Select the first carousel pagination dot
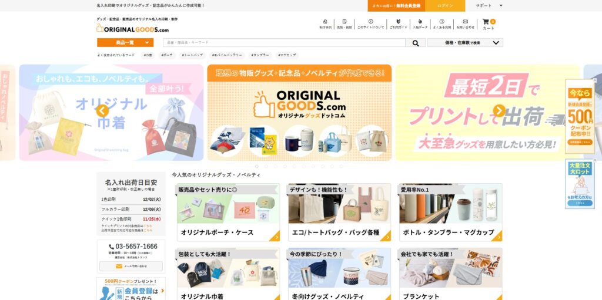 [257, 167]
